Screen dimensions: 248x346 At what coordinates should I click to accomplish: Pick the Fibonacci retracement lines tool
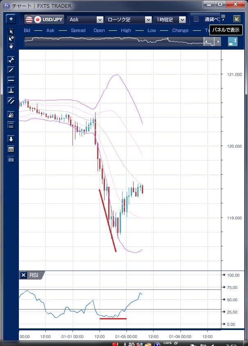(x=11, y=125)
